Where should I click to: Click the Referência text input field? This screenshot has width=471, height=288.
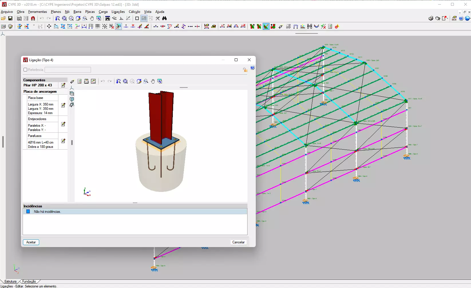tap(68, 70)
